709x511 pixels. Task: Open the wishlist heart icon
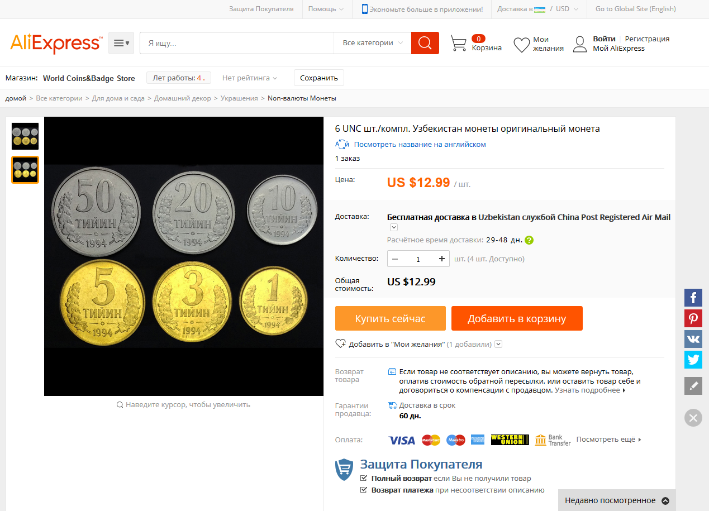pyautogui.click(x=521, y=45)
